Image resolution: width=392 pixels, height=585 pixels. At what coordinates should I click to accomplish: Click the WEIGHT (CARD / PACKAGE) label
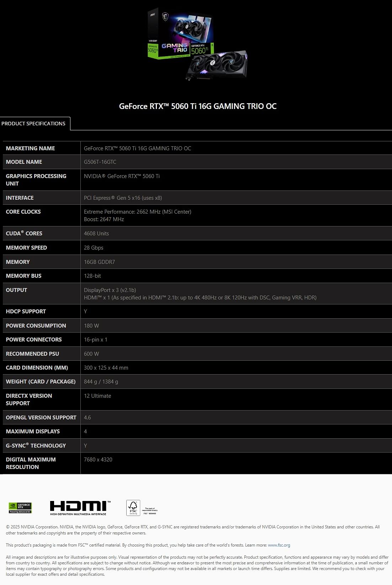[41, 381]
